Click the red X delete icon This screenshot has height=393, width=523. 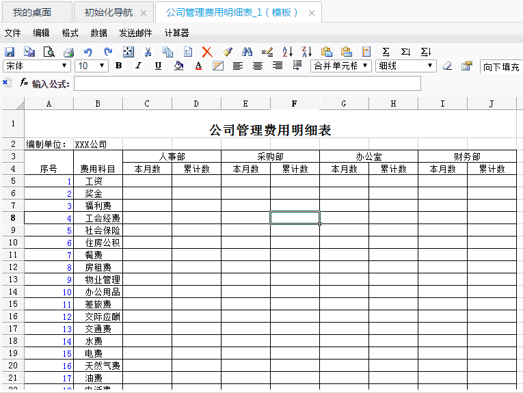pos(207,51)
